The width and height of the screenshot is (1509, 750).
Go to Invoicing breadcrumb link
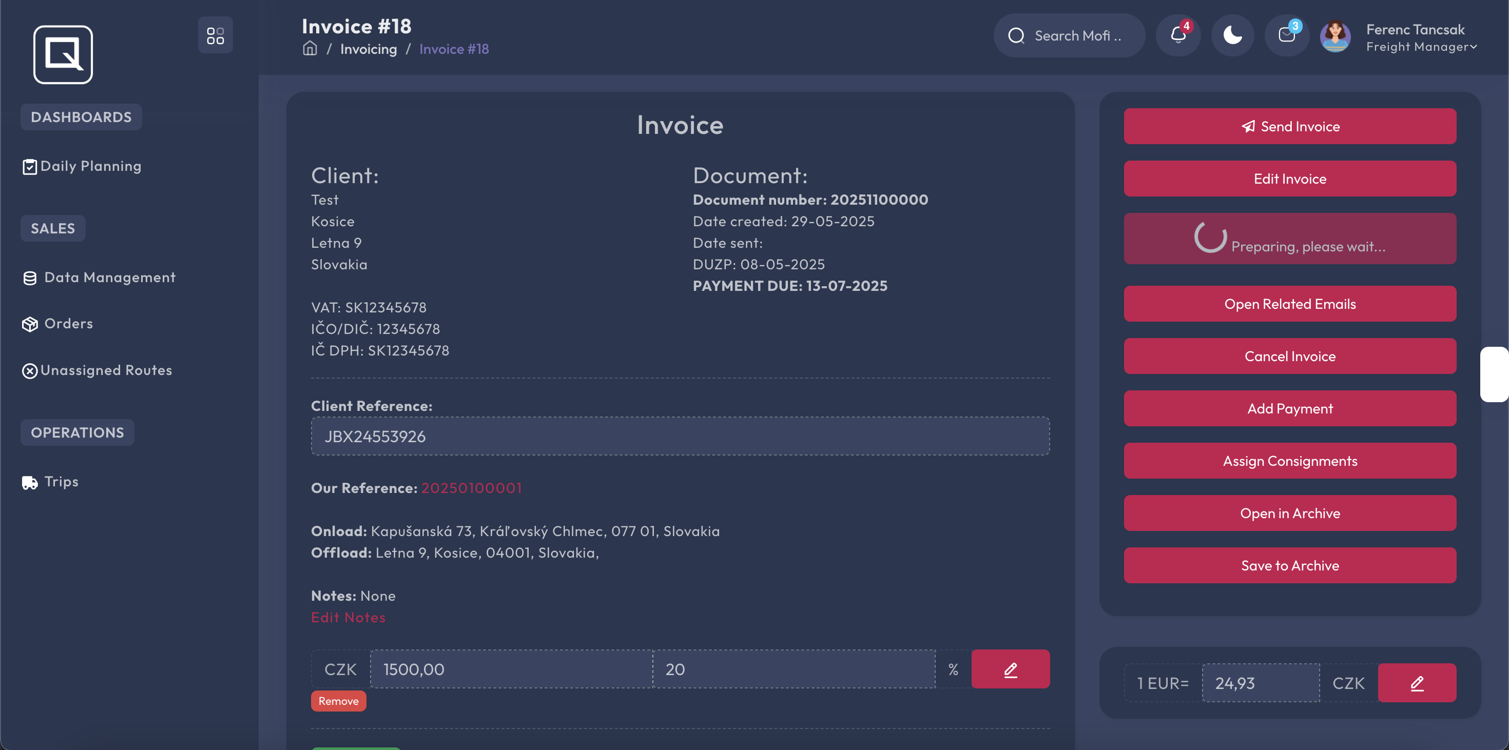369,49
